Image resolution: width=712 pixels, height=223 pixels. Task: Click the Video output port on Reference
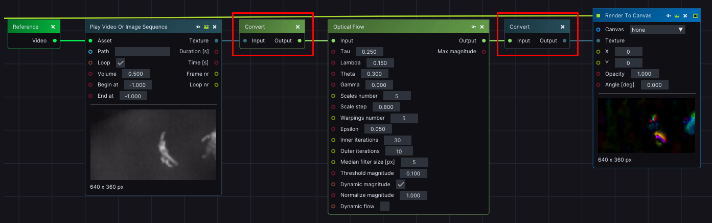tap(55, 40)
